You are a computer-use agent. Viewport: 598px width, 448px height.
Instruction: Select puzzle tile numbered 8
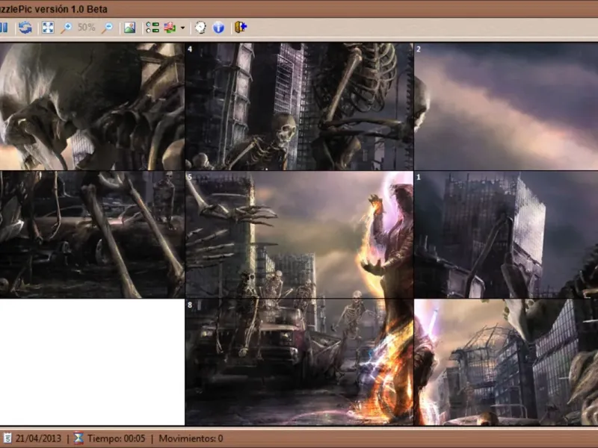click(x=300, y=362)
